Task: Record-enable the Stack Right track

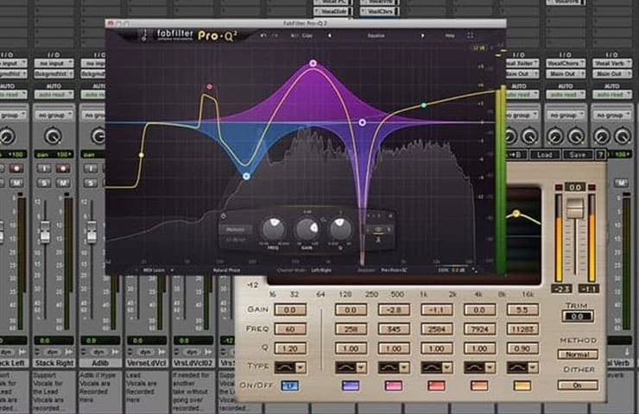Action: (63, 168)
